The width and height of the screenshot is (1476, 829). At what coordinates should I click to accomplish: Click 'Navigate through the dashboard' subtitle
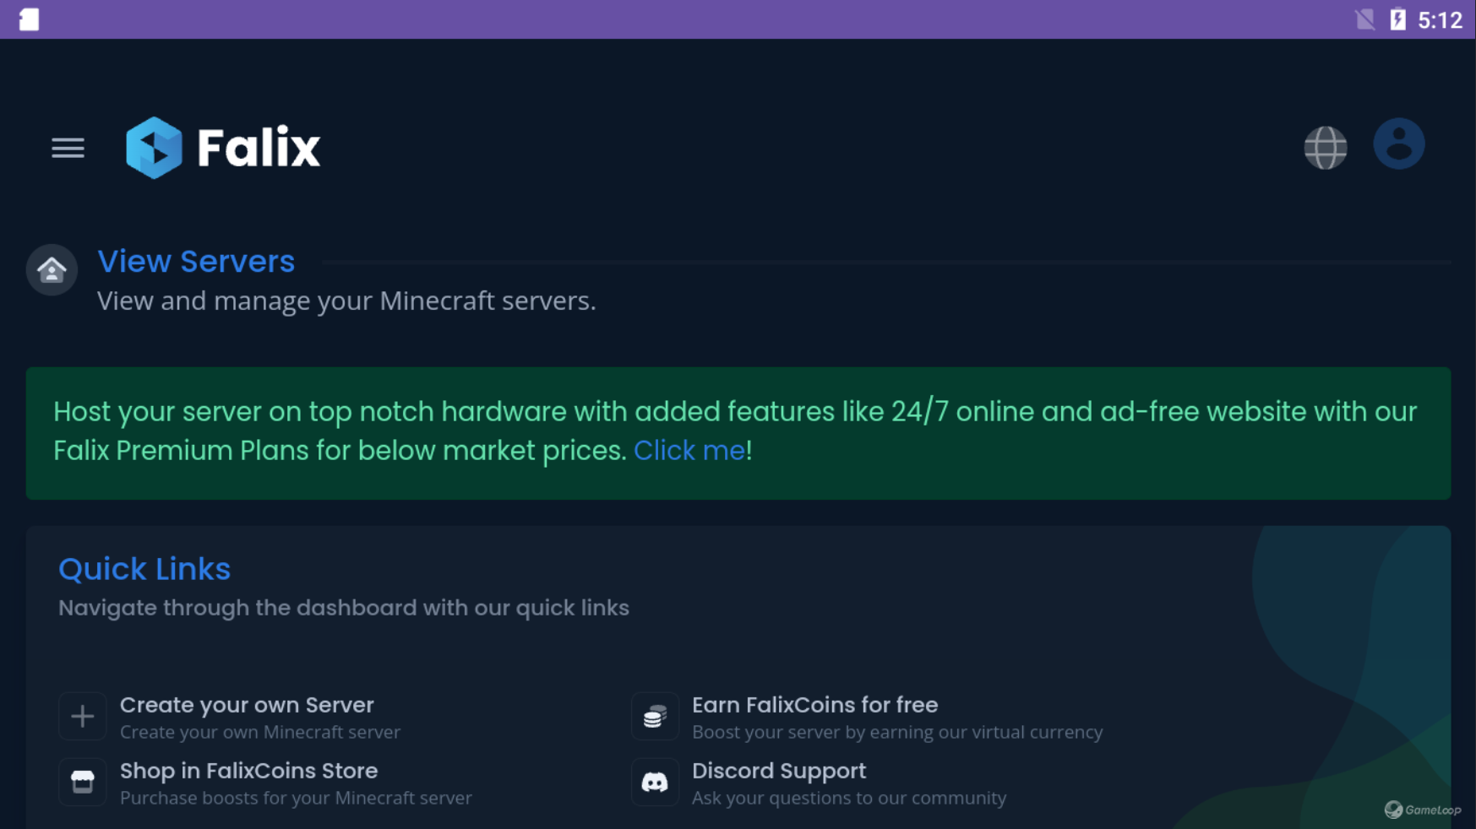[344, 608]
